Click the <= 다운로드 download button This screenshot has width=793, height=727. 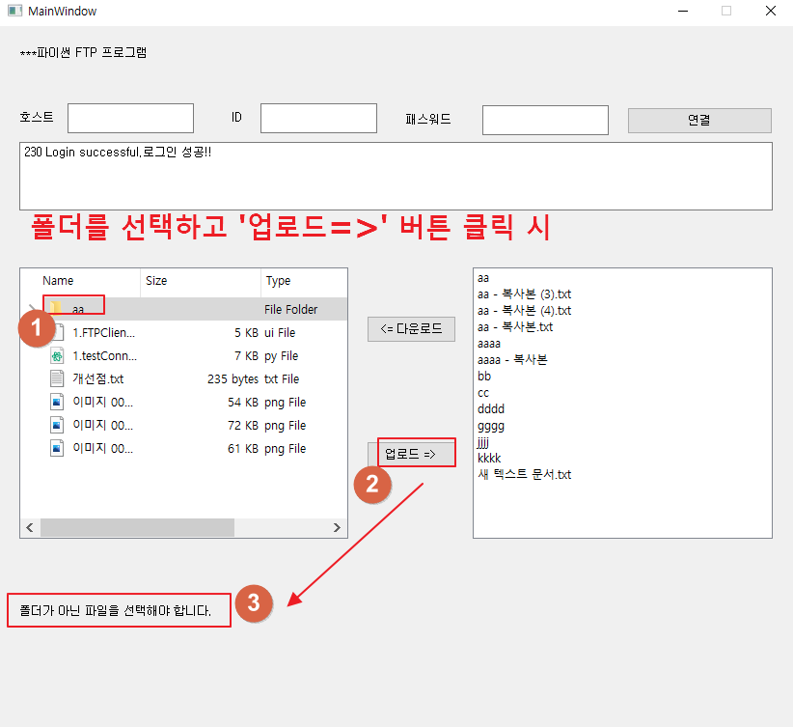pyautogui.click(x=411, y=329)
